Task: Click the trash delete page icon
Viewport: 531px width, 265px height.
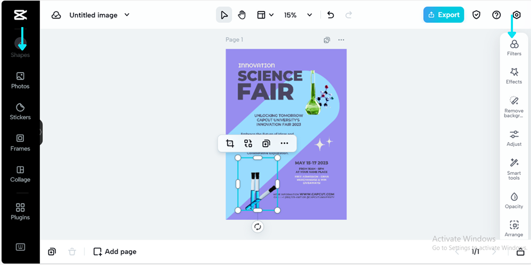Action: [x=72, y=251]
